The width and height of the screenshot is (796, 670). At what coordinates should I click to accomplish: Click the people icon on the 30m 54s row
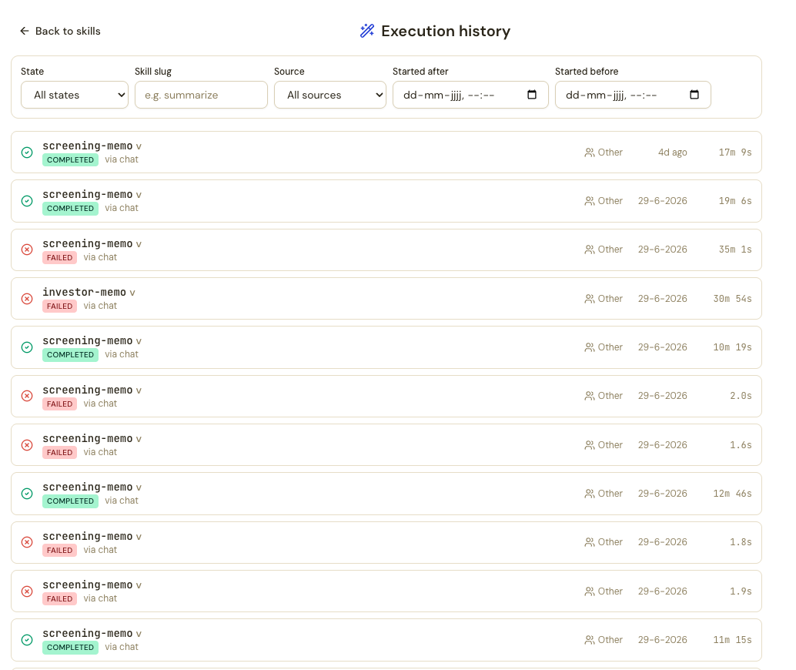click(x=590, y=299)
